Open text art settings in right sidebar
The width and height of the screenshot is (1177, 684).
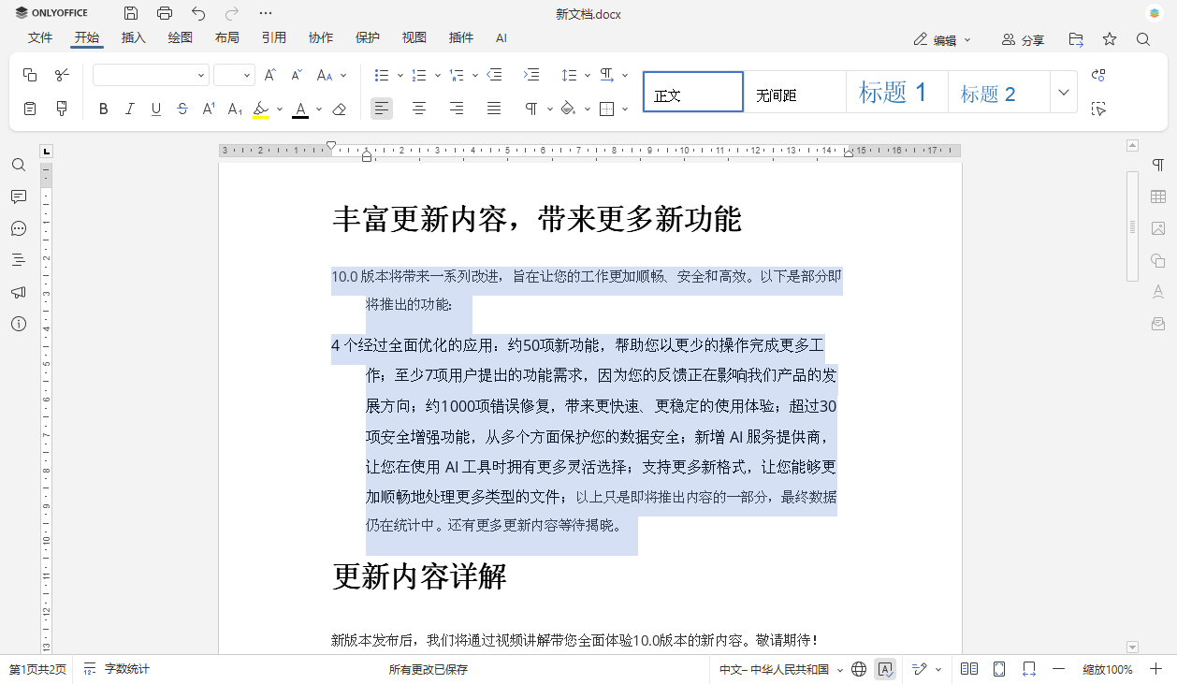click(1158, 292)
